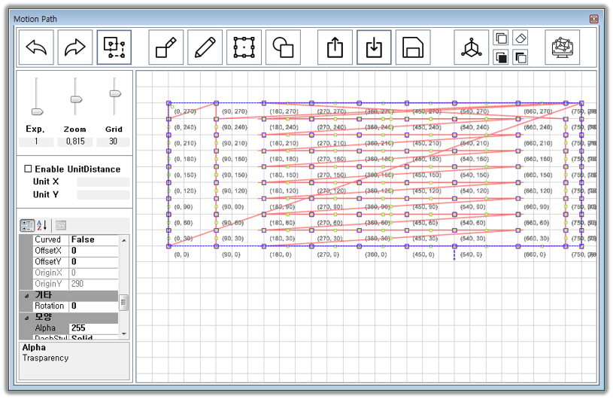
Task: Click the Redo arrow button
Action: coord(75,47)
